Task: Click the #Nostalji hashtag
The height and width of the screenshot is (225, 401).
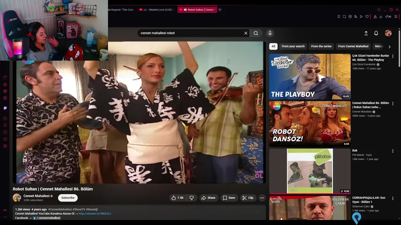Action: [92, 209]
